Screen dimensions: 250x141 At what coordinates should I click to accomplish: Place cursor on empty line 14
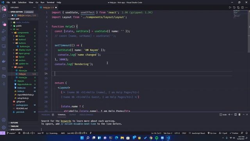[x=142, y=74]
